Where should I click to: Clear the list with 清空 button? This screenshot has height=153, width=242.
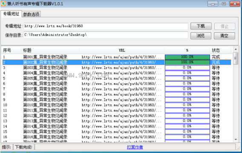(x=225, y=36)
